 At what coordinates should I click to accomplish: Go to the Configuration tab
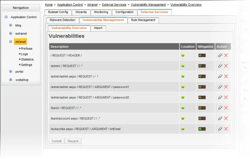124,12
